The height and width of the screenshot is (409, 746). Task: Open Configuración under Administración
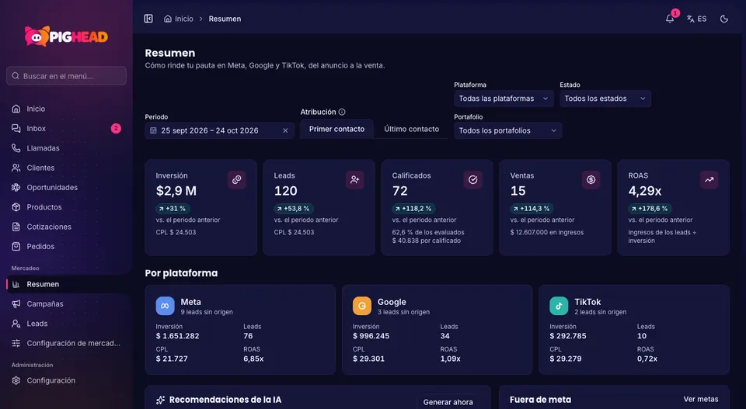pyautogui.click(x=66, y=380)
